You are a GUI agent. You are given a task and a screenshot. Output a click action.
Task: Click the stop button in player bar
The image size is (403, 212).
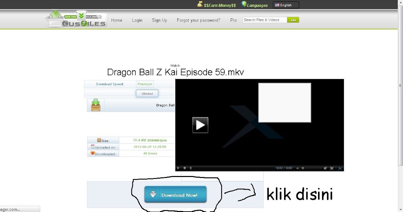point(184,168)
